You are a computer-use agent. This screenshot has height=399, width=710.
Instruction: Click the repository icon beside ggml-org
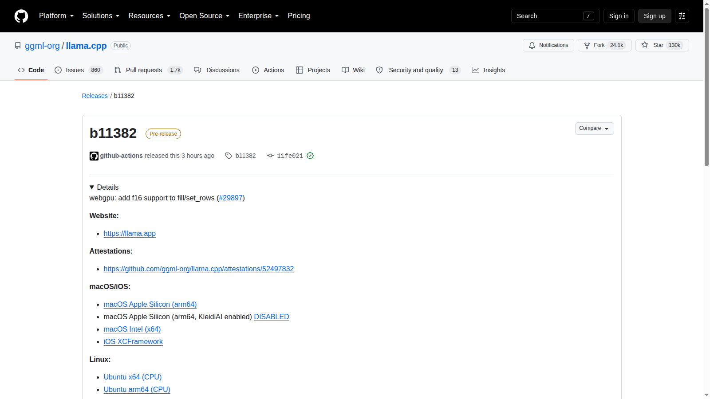[x=18, y=46]
